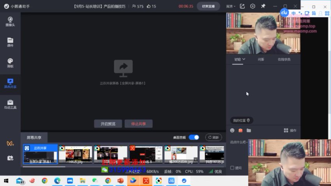Screen dimensions: 331x186
Task: Click the folder icon in chat toolbar
Action: tap(249, 130)
